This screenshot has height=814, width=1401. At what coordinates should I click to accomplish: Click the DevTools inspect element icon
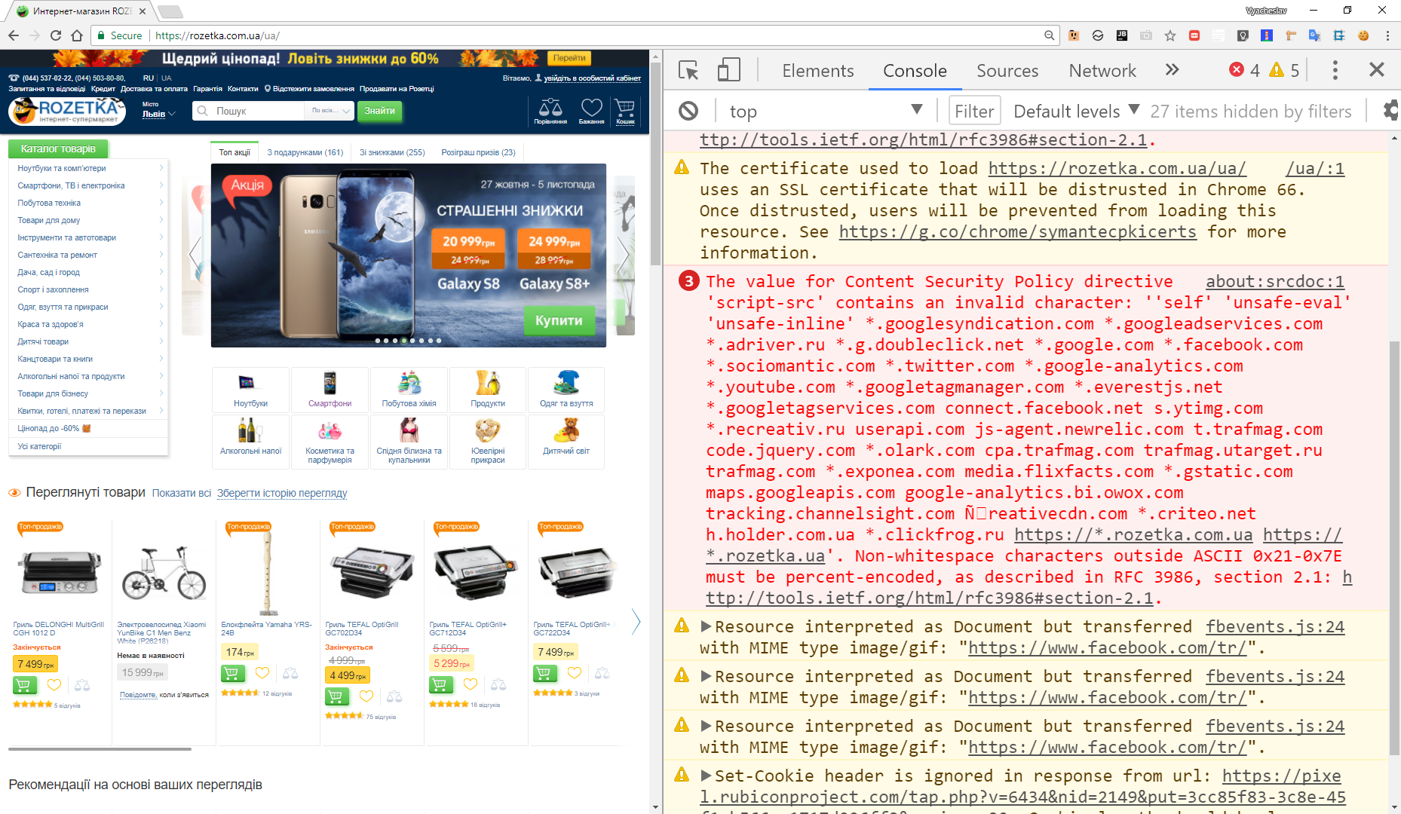point(688,70)
